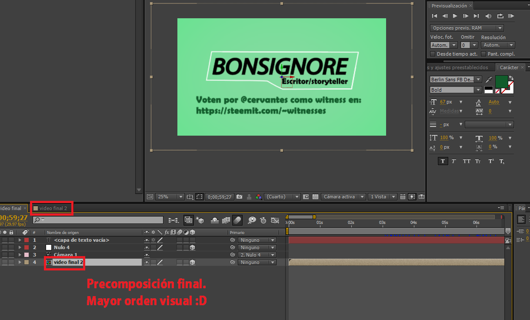The height and width of the screenshot is (320, 530).
Task: Play the composition preview
Action: click(x=455, y=16)
